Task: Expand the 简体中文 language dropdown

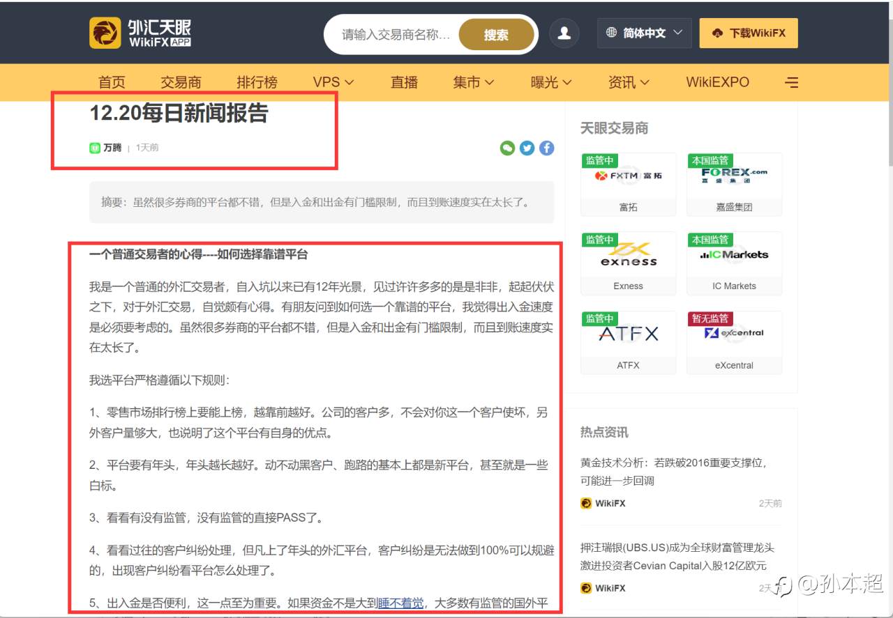Action: tap(645, 33)
